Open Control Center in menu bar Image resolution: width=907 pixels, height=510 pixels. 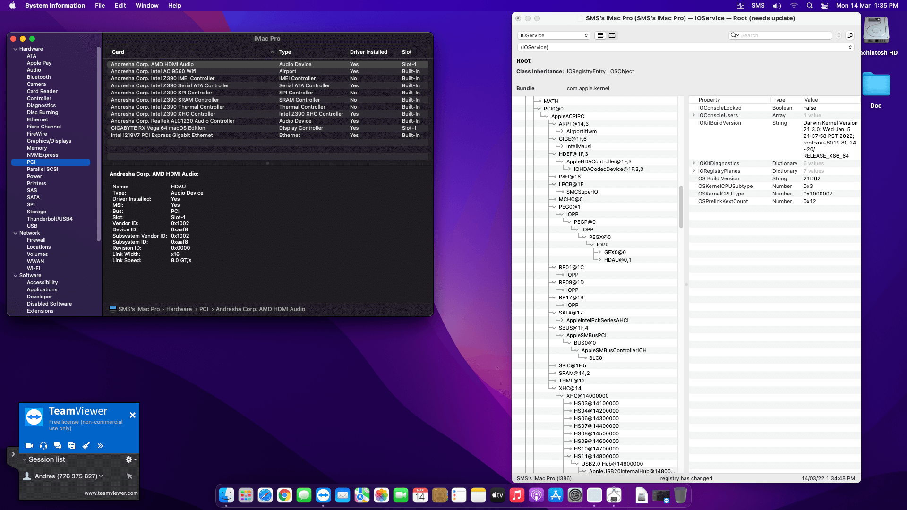[825, 6]
